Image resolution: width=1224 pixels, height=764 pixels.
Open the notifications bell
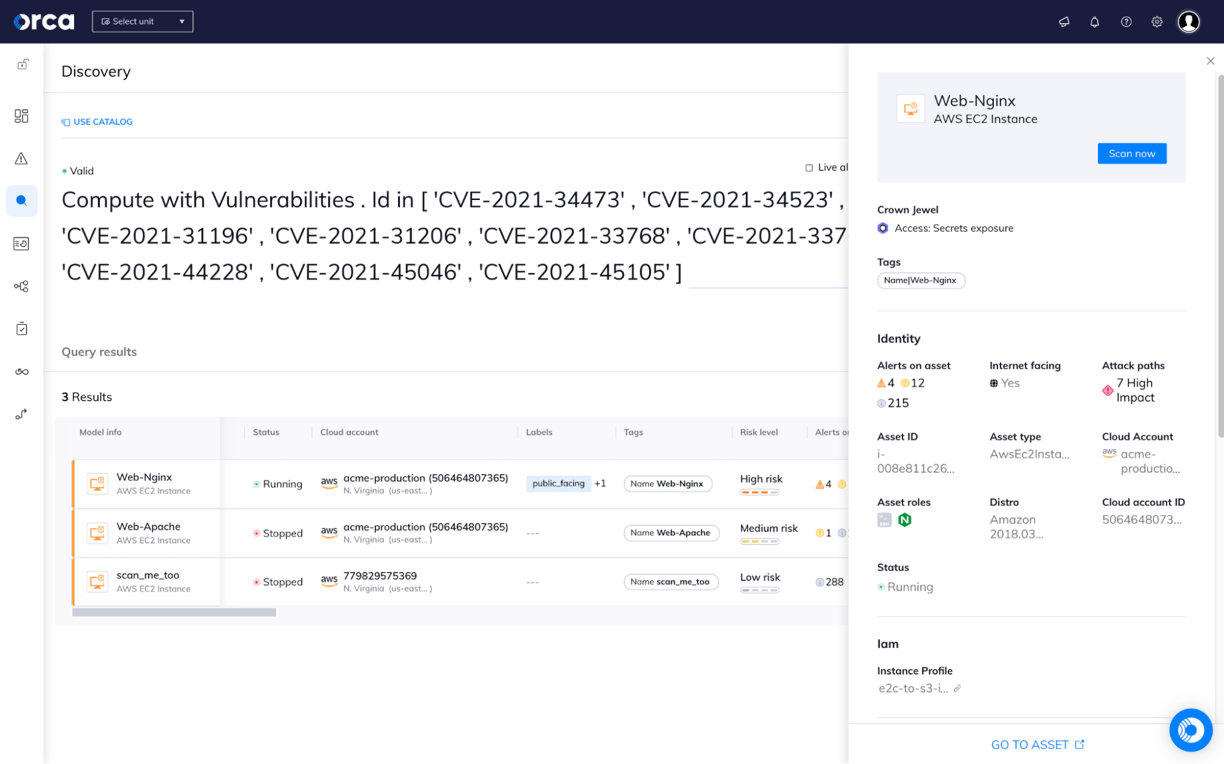[1095, 21]
